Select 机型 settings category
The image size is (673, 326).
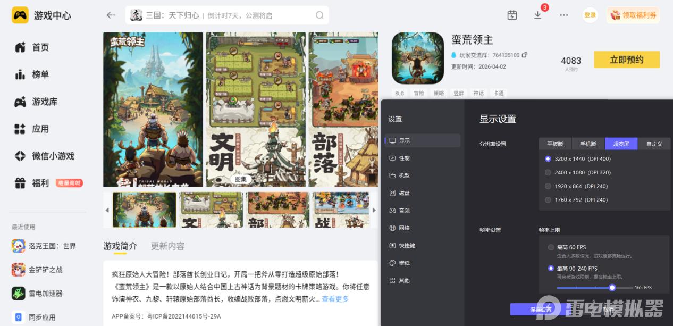click(x=423, y=175)
